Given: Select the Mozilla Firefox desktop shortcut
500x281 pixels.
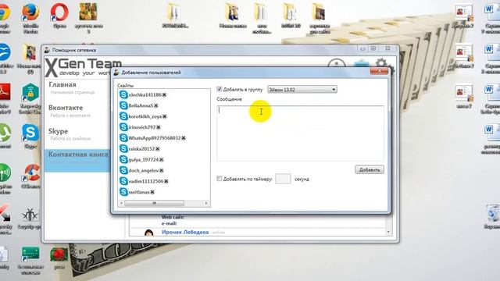Looking at the screenshot, I should [x=30, y=18].
